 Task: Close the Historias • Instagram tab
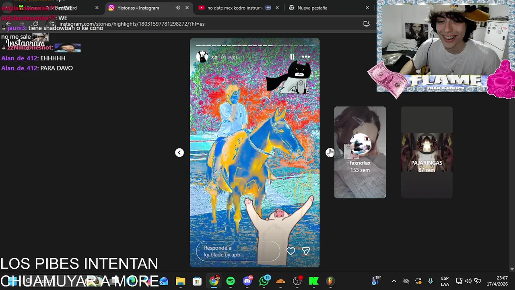coord(187,8)
